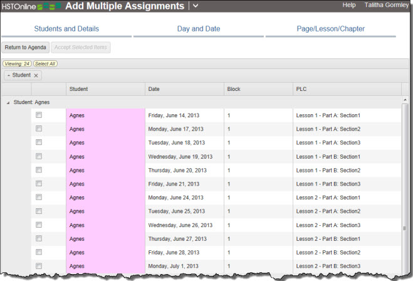Click the pink Agnes cell for June 21 row
The image size is (413, 281).
pos(105,184)
